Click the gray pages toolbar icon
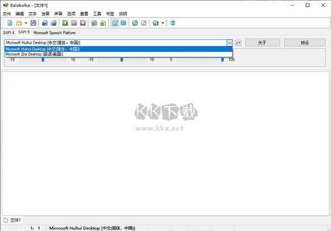The width and height of the screenshot is (331, 231). click(144, 23)
